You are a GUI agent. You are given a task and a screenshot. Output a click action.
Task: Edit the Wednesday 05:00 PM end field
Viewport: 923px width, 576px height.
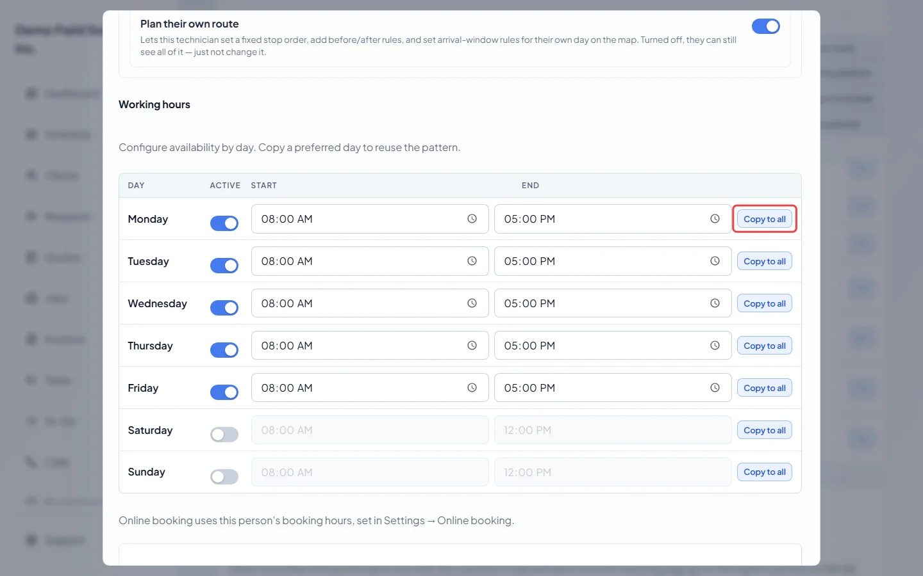tap(613, 303)
